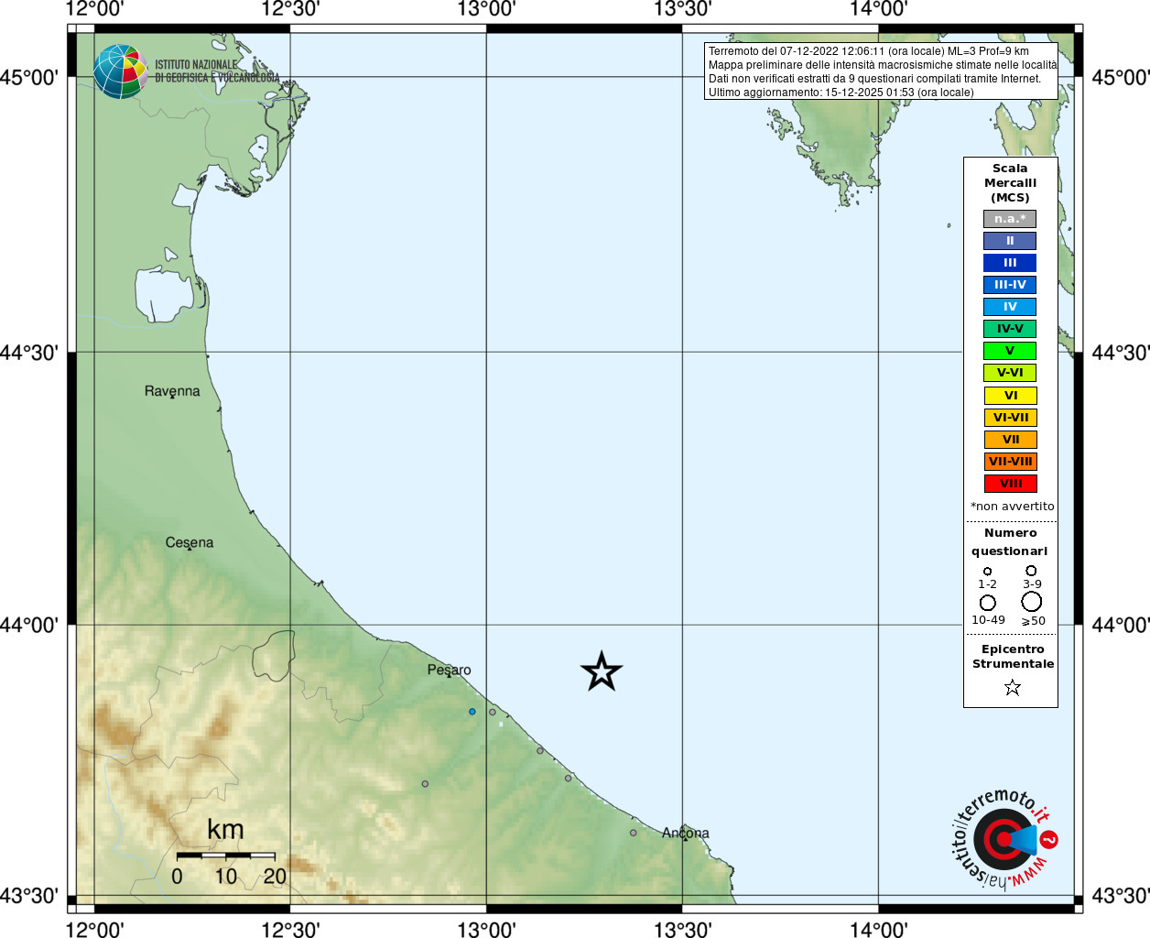This screenshot has height=938, width=1150.
Task: Click the Epicentro Strumentale star in legend
Action: tap(1012, 687)
